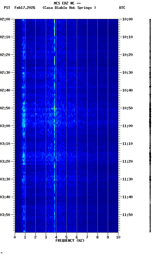Click the '02:00' PST time label

click(x=5, y=19)
